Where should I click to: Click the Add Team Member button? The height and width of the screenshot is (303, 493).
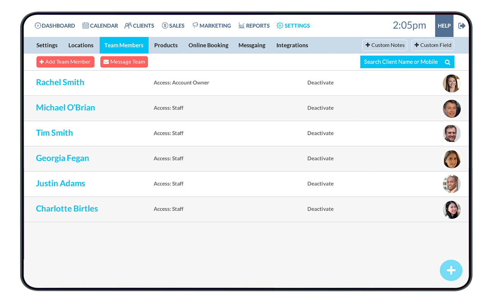pos(65,62)
